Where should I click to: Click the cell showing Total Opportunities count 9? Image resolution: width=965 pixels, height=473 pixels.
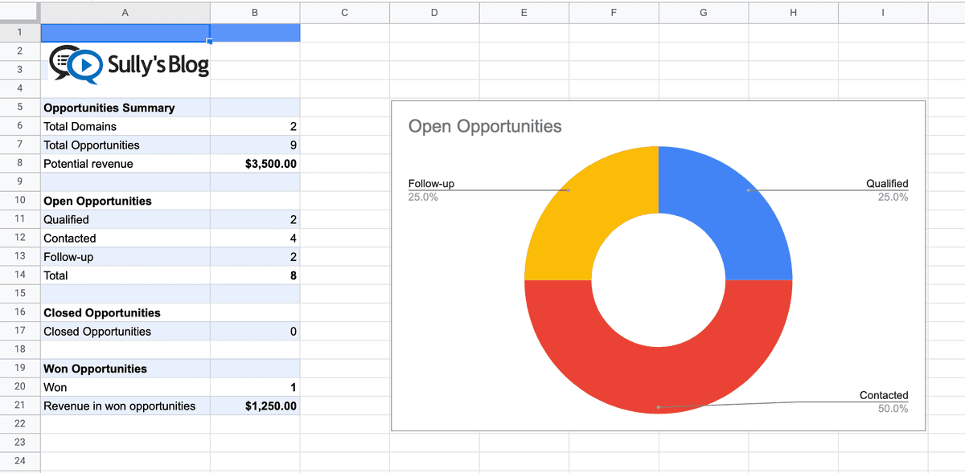click(x=254, y=145)
